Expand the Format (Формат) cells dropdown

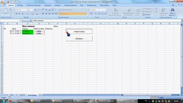click(151, 15)
